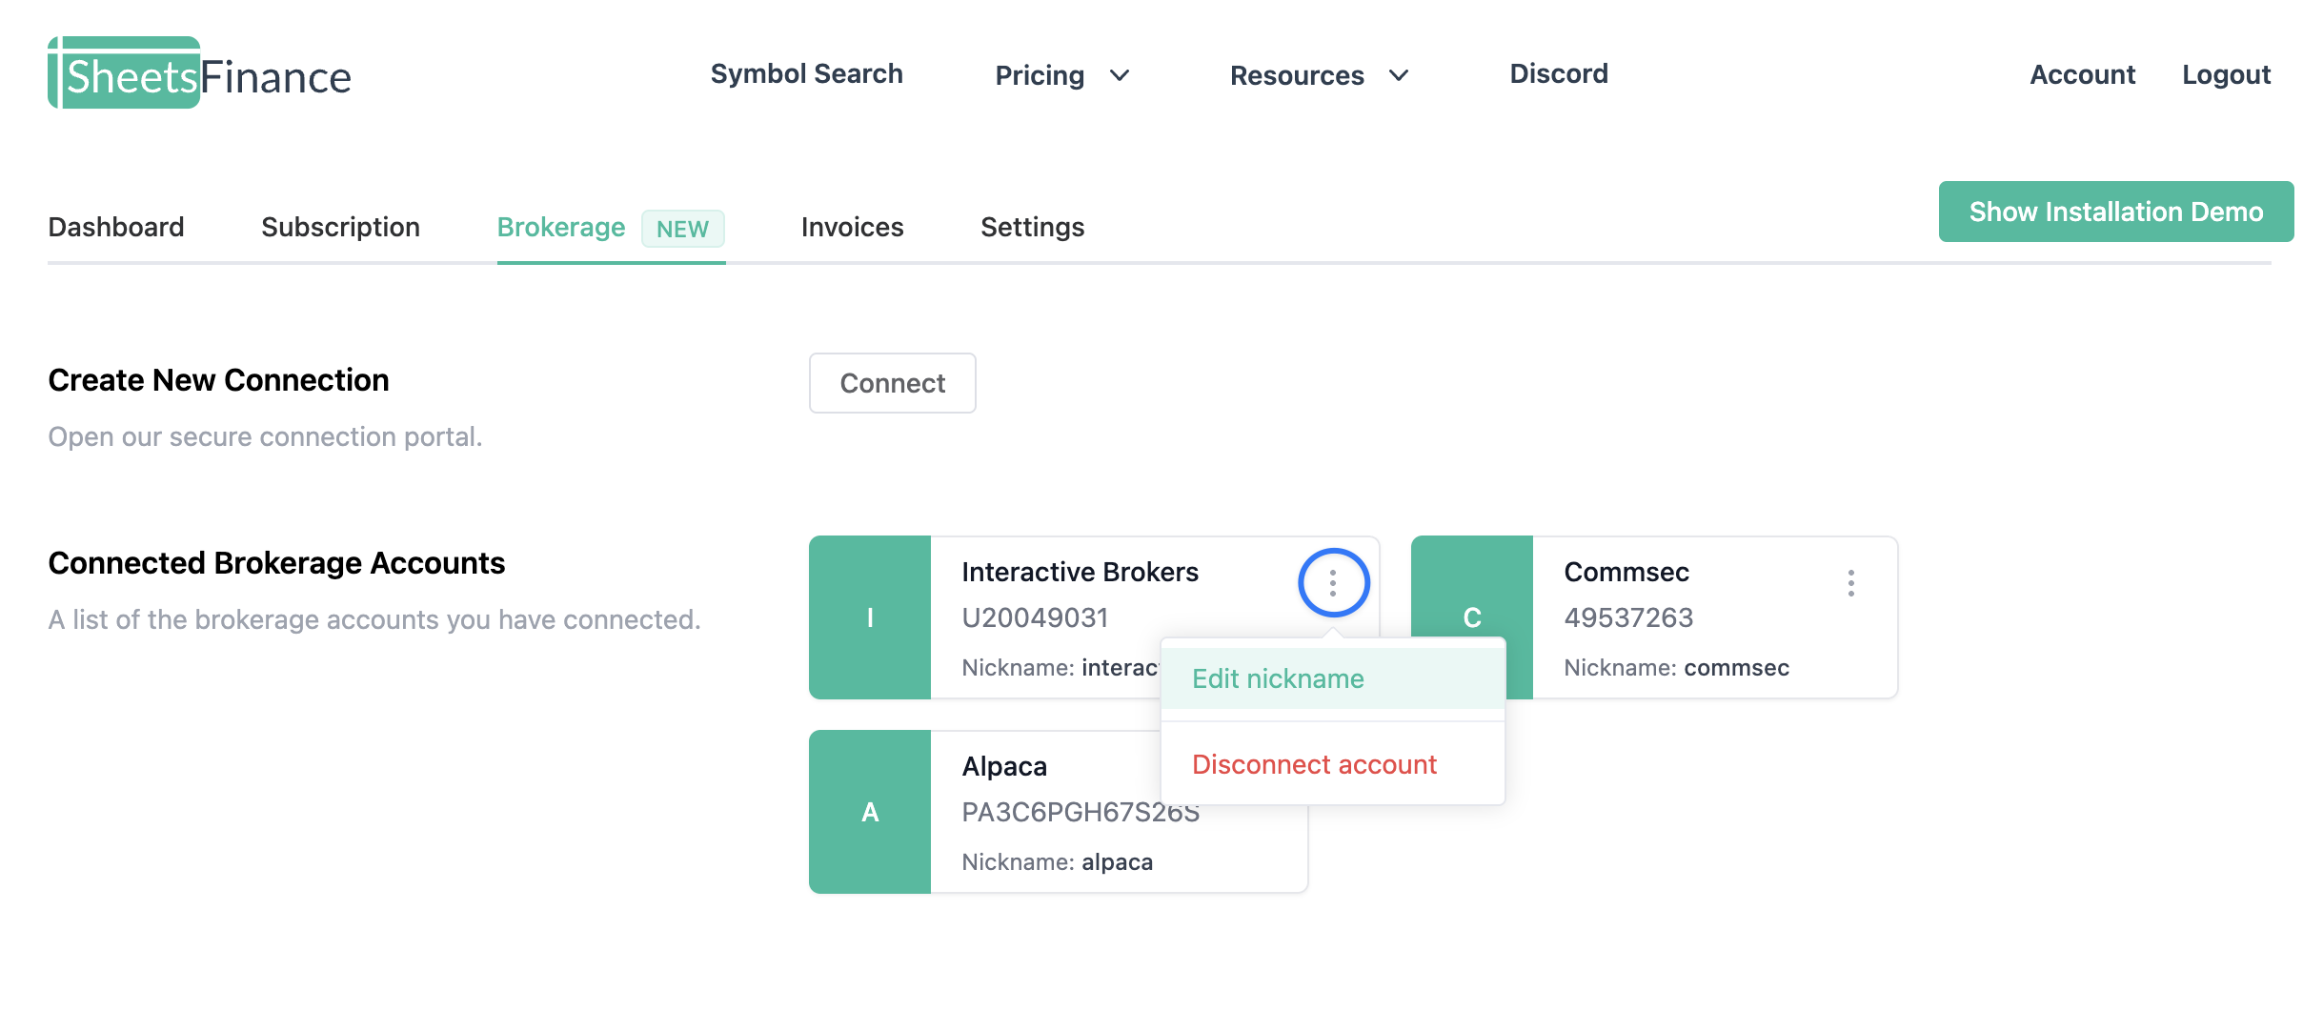Click account number 49537263

tap(1628, 617)
